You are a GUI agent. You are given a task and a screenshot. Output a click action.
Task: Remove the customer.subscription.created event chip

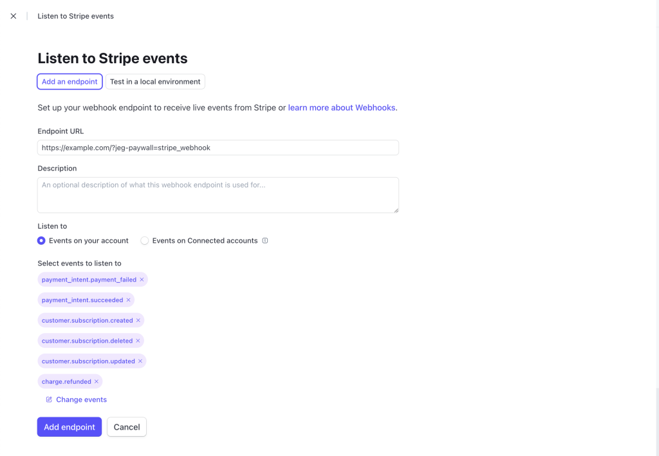pos(138,321)
